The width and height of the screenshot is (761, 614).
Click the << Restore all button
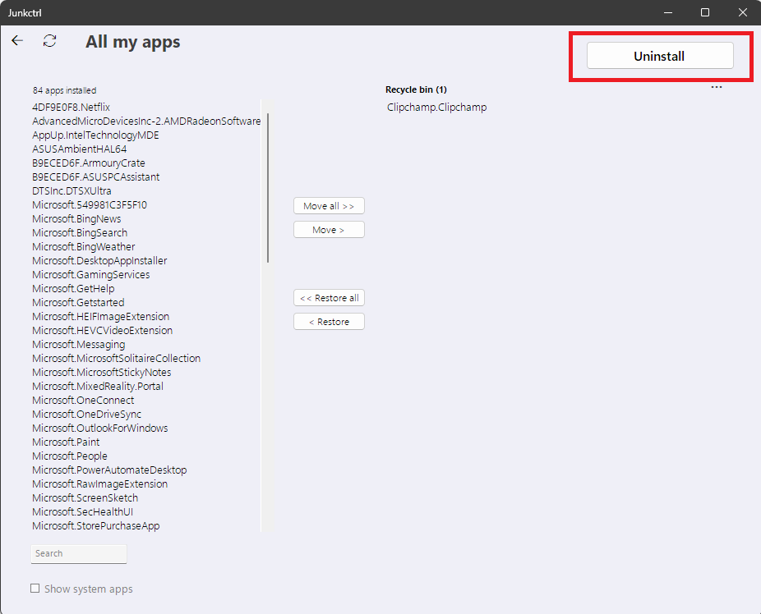[329, 298]
